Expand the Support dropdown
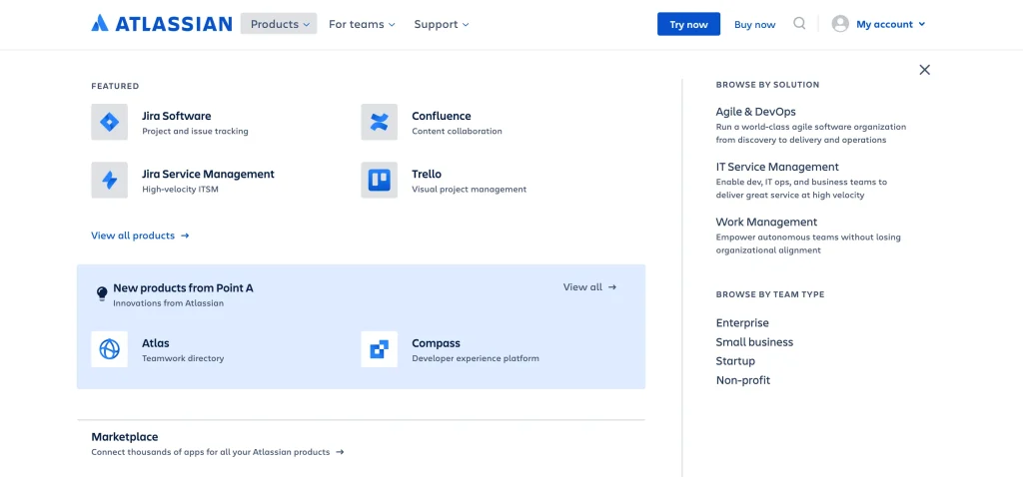This screenshot has width=1023, height=477. 441,24
